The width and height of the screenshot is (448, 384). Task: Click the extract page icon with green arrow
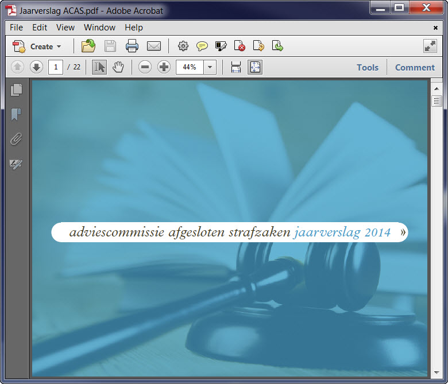click(x=277, y=46)
